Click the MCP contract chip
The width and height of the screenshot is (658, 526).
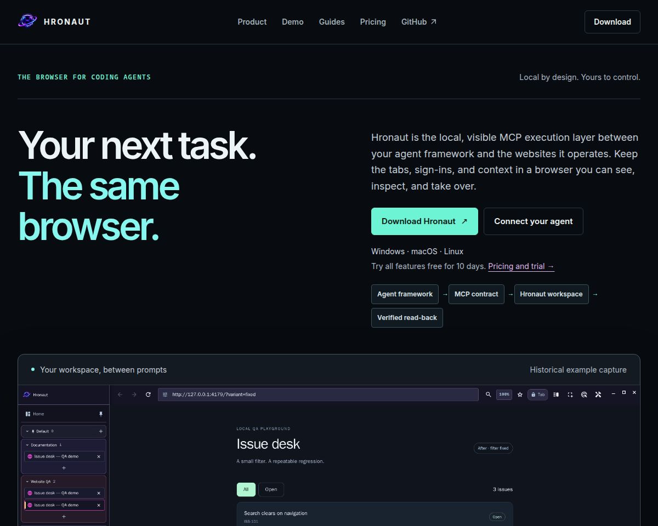[x=477, y=294]
